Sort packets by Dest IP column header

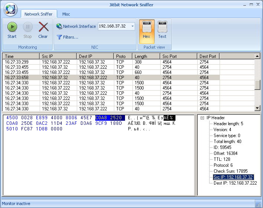95,56
